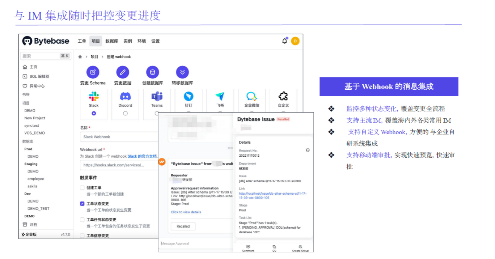Click the orange bot avatar in chat
Viewport: 495px width, 259px height.
tap(162, 162)
